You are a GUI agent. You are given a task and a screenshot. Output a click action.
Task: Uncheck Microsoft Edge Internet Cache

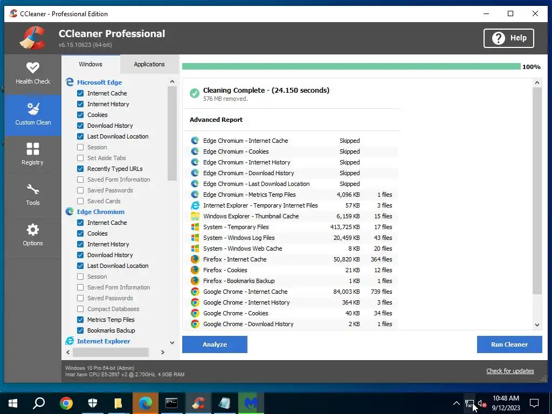point(80,93)
